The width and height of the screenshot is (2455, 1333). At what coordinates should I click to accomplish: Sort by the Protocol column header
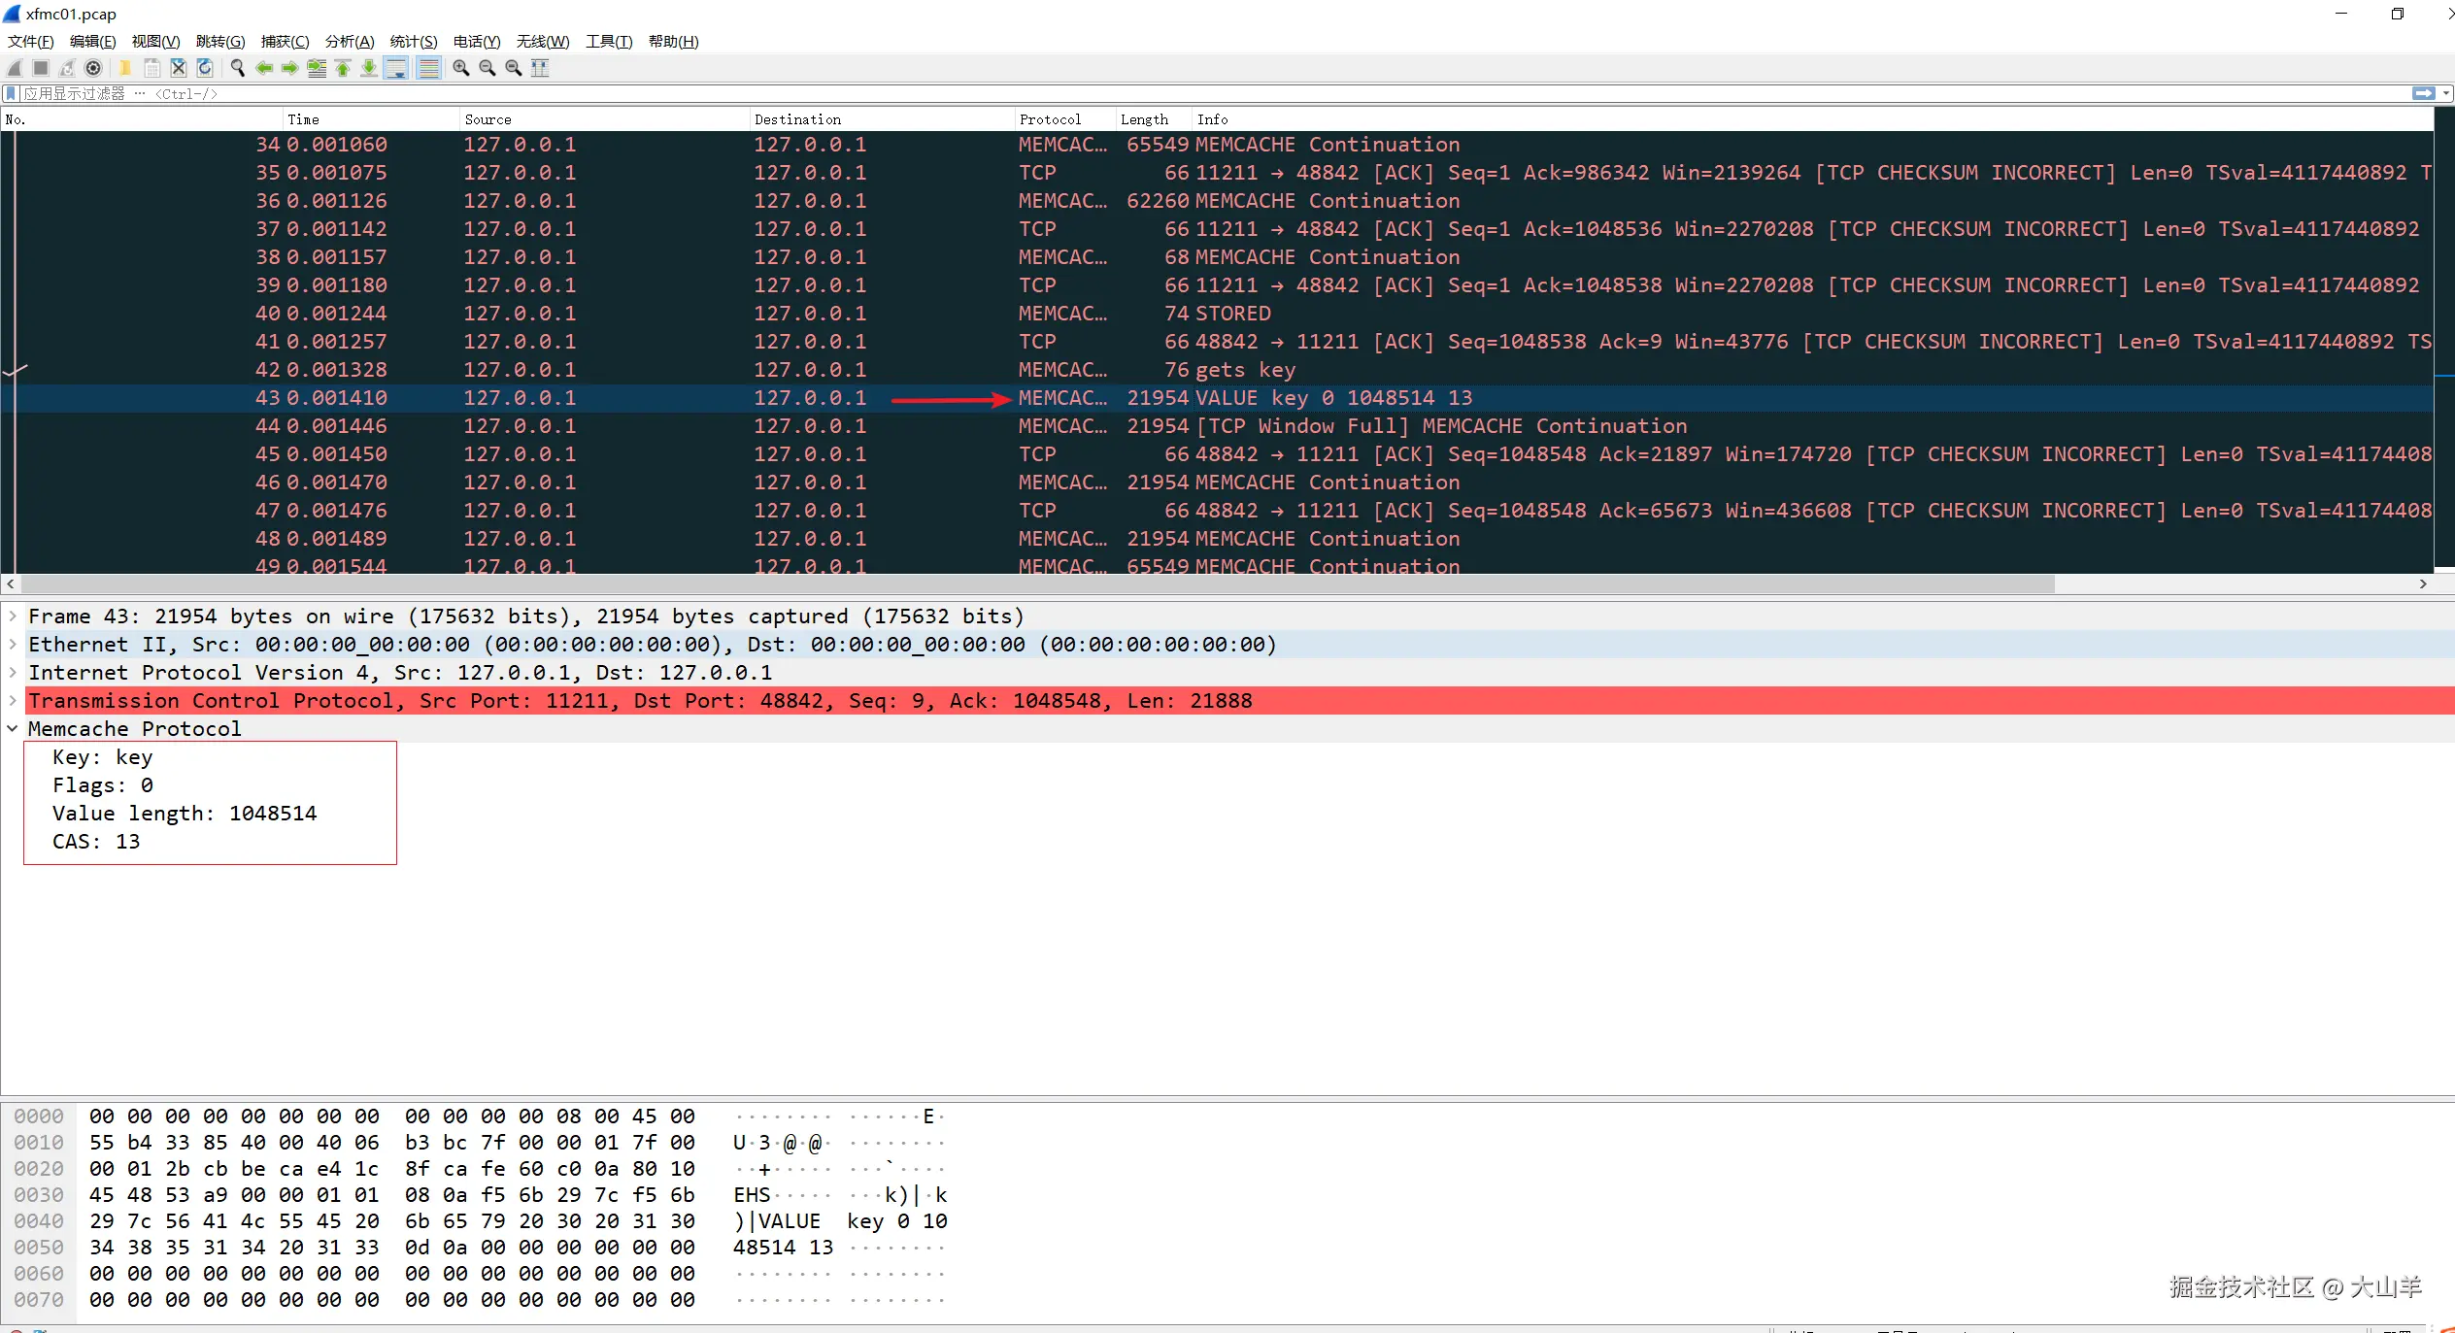(1050, 119)
